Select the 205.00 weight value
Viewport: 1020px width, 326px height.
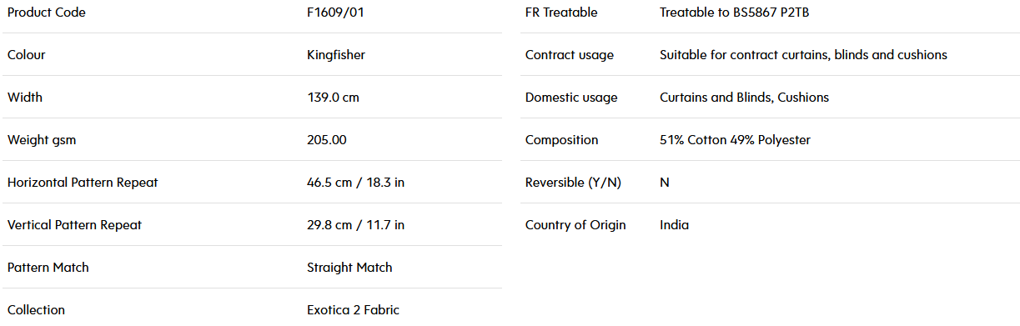tap(327, 140)
